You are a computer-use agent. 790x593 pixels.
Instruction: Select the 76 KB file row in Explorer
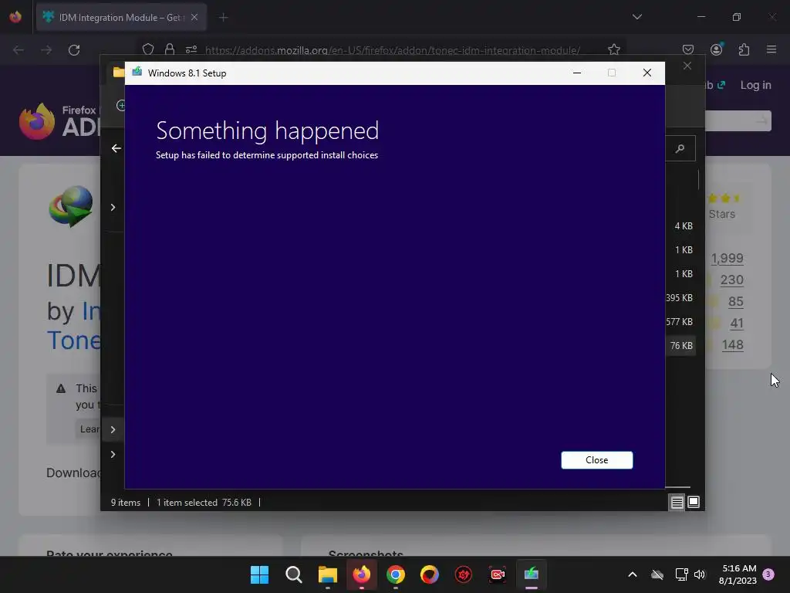681,346
